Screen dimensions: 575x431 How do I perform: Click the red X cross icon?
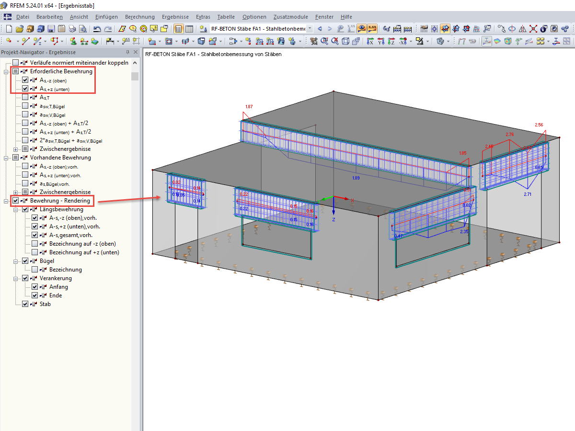point(533,29)
